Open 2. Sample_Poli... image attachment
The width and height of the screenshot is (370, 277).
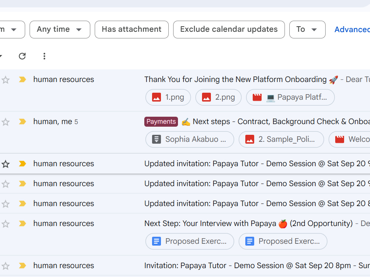point(281,140)
